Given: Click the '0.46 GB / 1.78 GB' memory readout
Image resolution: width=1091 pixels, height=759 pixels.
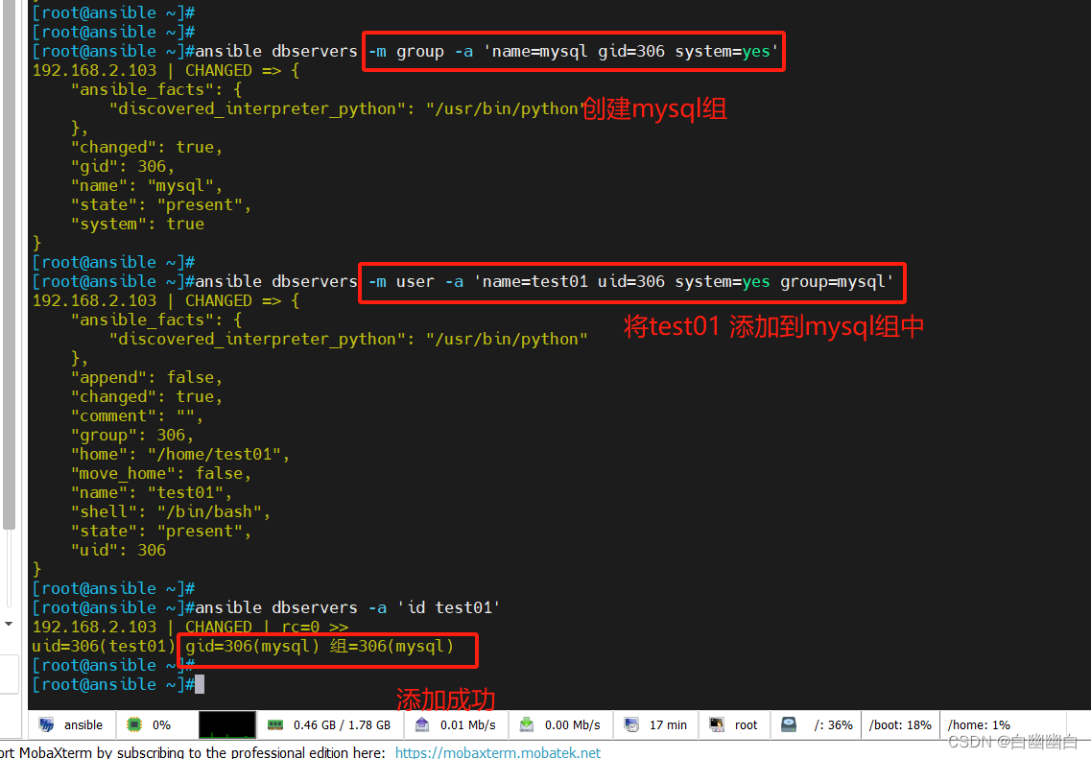Looking at the screenshot, I should (342, 725).
